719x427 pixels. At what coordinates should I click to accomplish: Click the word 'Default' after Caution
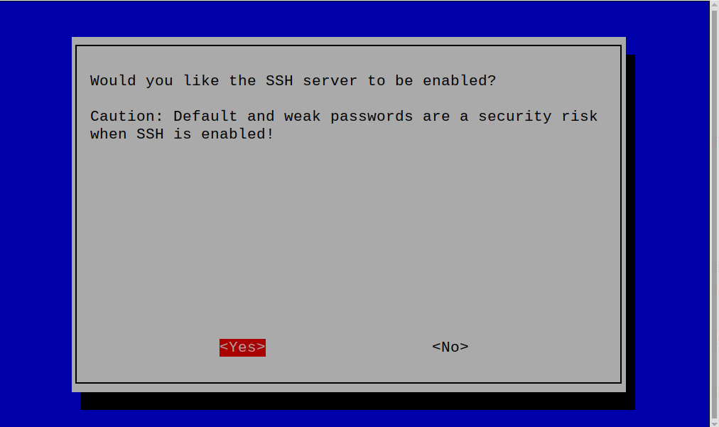coord(205,117)
